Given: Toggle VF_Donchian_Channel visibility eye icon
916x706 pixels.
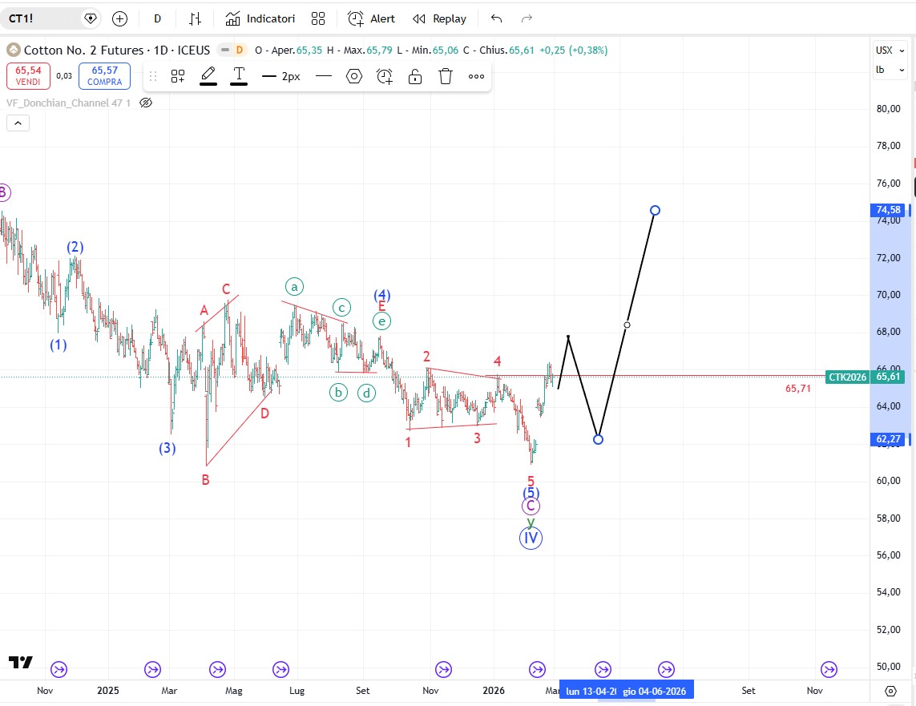Looking at the screenshot, I should click(146, 103).
